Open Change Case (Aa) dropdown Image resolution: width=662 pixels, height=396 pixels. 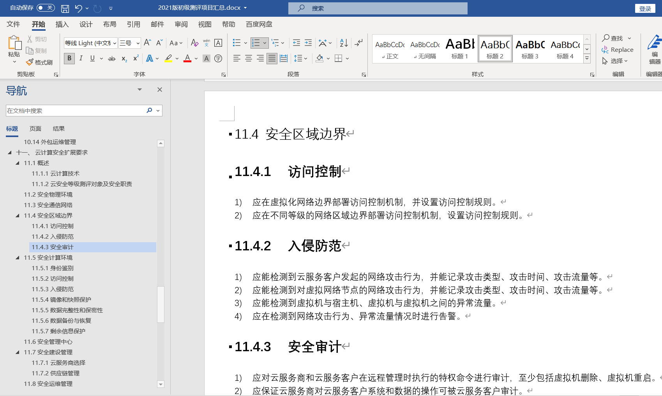pos(176,43)
